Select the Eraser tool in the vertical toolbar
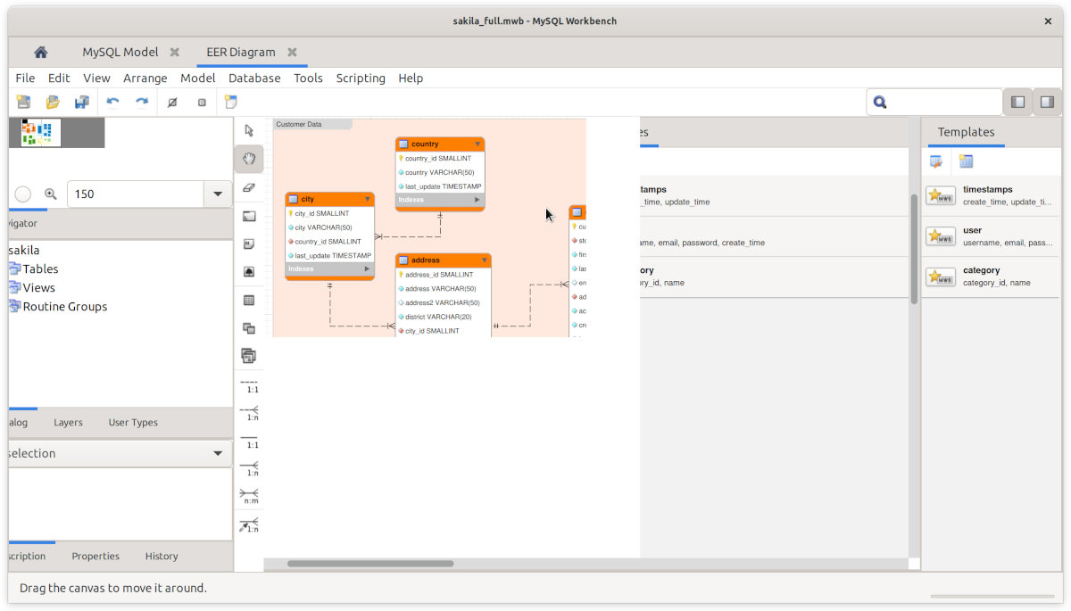Screen dimensions: 1071x611 (249, 187)
